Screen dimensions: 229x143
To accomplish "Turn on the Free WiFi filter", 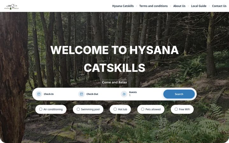I will point(182,109).
